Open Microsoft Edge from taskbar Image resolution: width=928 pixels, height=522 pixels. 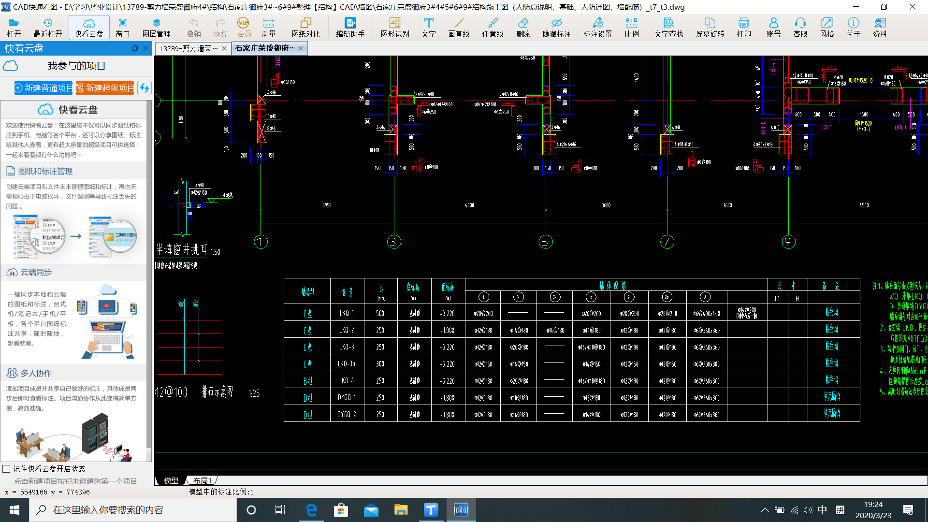[x=311, y=510]
